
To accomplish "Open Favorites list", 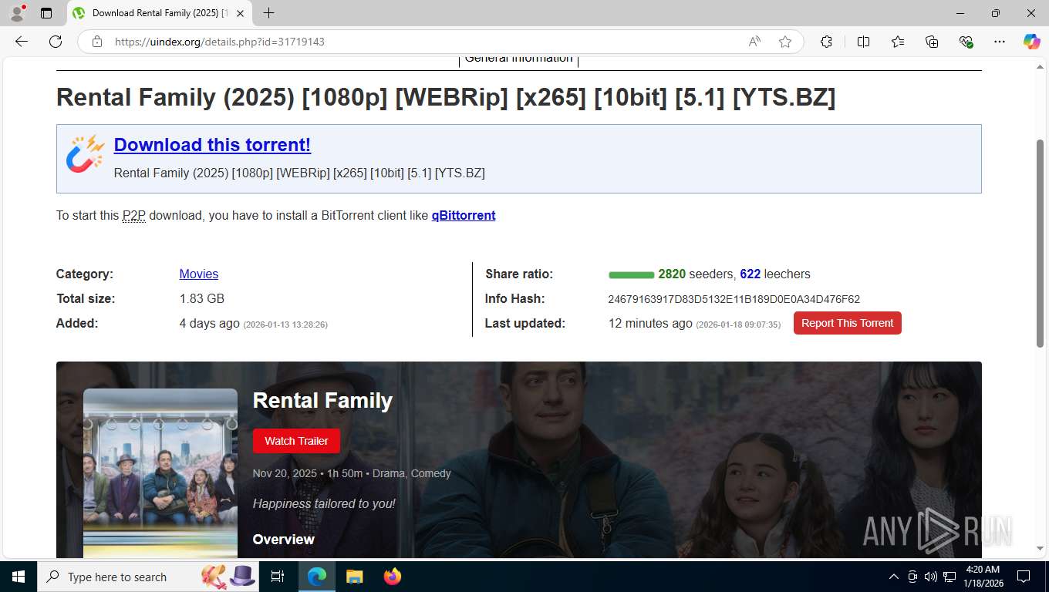I will [898, 42].
